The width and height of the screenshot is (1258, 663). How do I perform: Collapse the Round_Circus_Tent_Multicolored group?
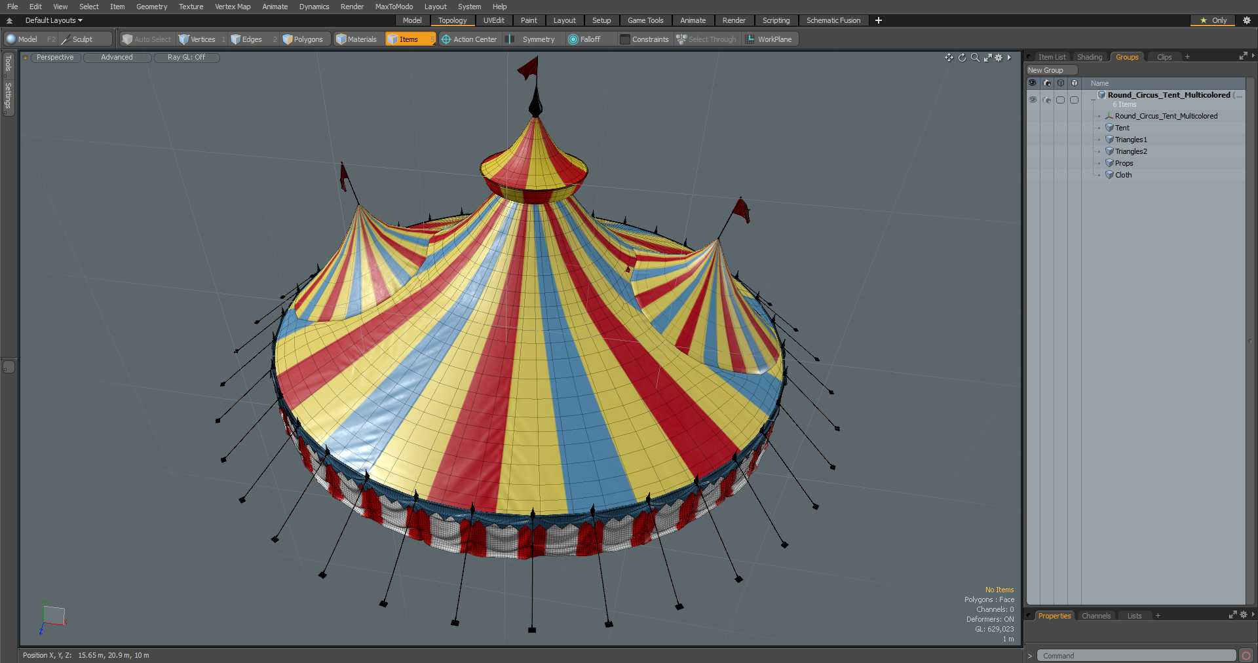pos(1093,100)
